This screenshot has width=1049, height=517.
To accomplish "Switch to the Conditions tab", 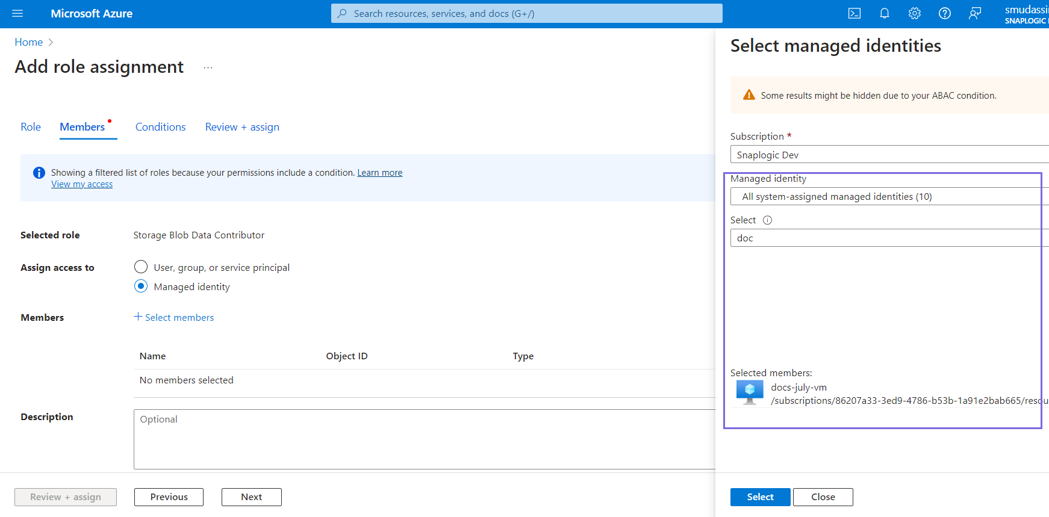I will coord(160,127).
